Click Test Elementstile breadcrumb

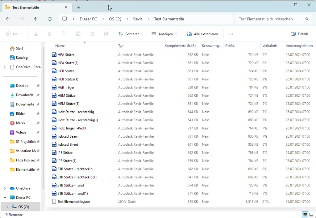point(169,19)
